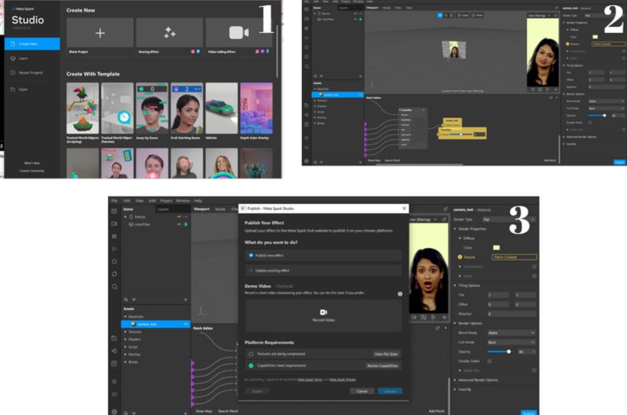Click the Upload button in the Publish dialog
Image resolution: width=627 pixels, height=415 pixels.
click(x=390, y=391)
